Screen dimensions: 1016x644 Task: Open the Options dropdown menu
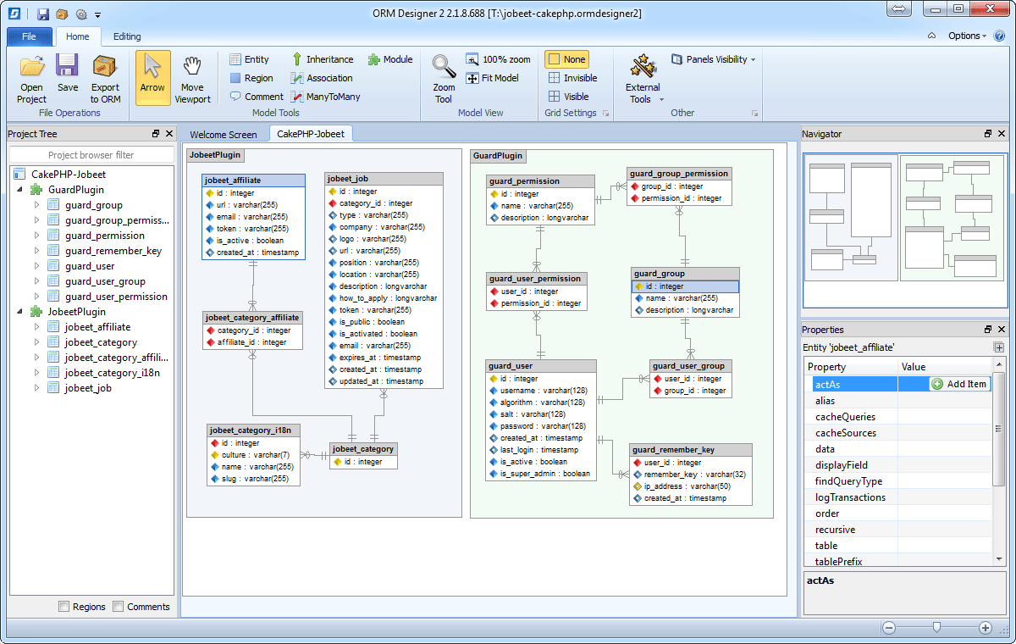tap(968, 36)
